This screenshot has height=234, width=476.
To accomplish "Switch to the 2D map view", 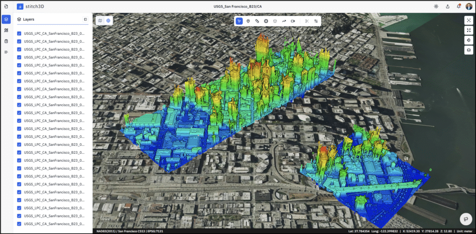I will pos(100,20).
